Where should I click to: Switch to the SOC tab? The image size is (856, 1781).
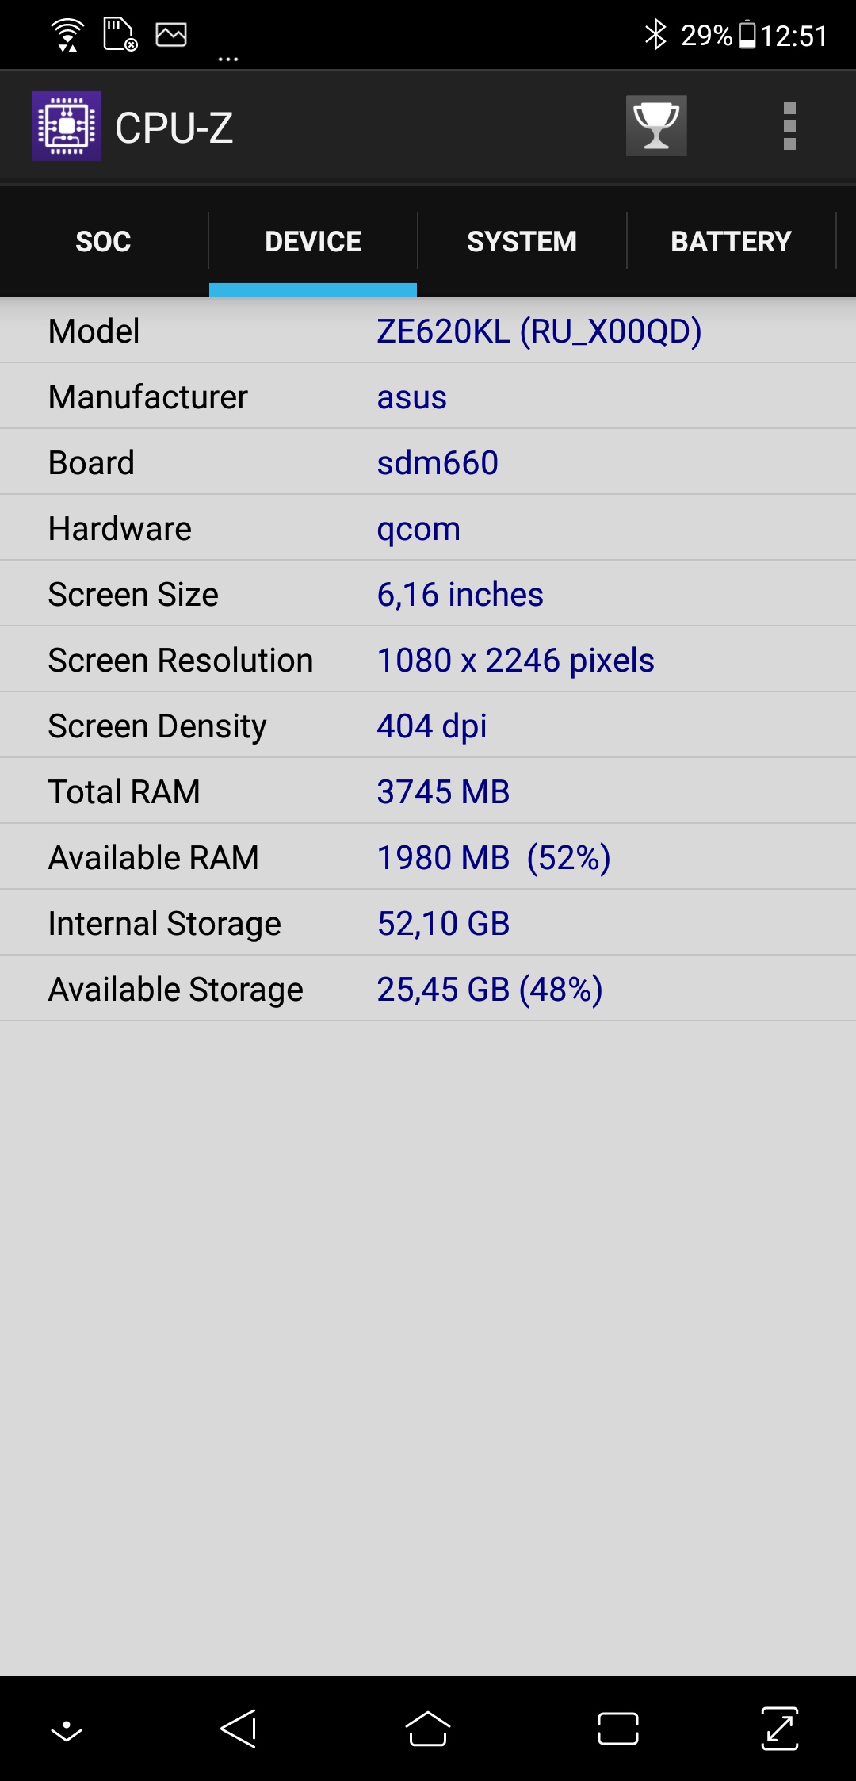point(104,241)
